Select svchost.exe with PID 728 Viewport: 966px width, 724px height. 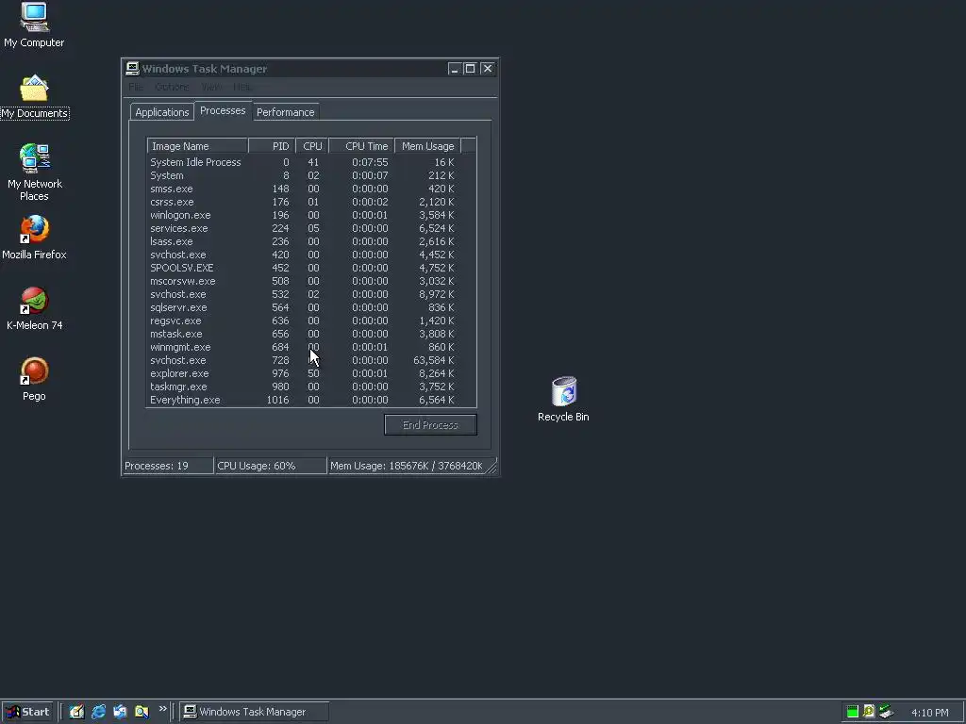pyautogui.click(x=311, y=360)
